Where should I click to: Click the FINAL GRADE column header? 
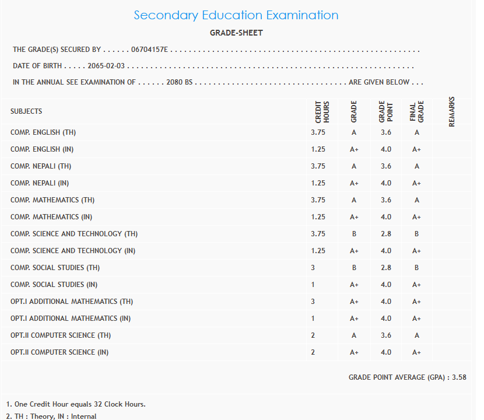click(x=416, y=111)
